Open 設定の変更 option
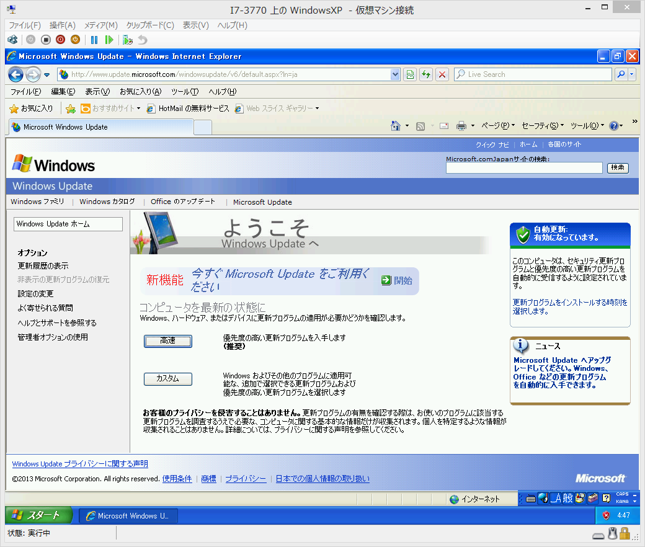 point(35,293)
